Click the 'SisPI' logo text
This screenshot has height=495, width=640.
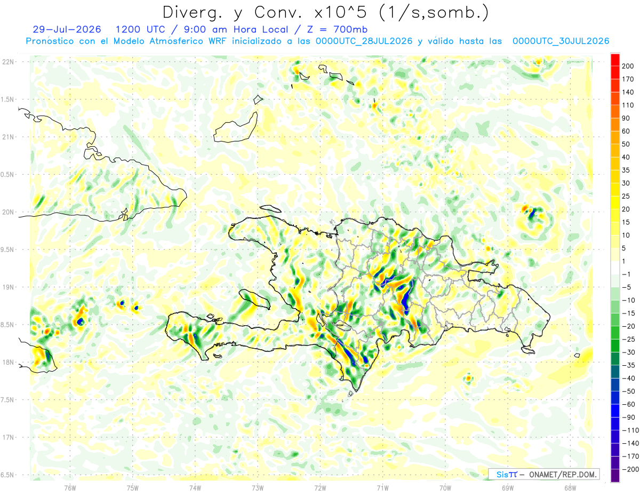click(507, 474)
